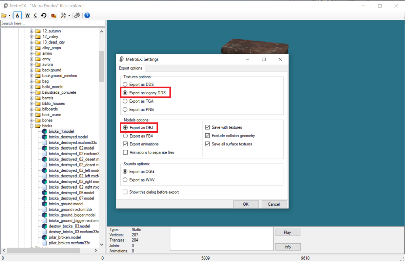Expand the 12_valley folder
Screen dimensions: 405x262
tap(32, 37)
